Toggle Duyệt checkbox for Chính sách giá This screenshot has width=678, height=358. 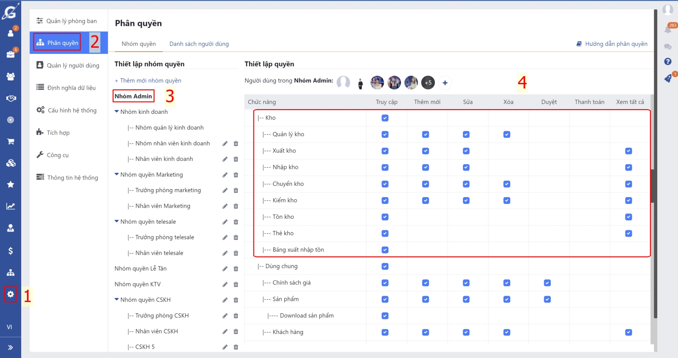(x=547, y=283)
